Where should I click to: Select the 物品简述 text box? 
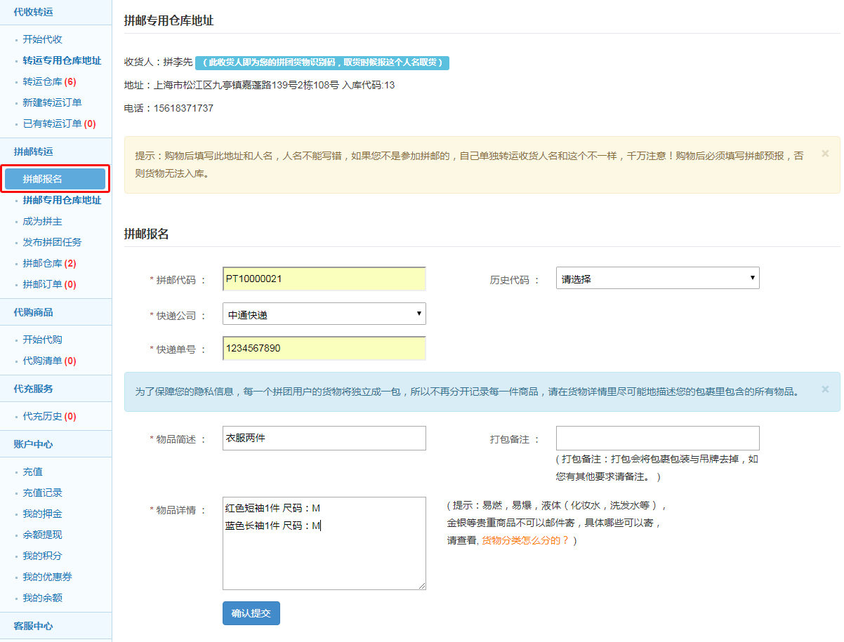pyautogui.click(x=324, y=438)
